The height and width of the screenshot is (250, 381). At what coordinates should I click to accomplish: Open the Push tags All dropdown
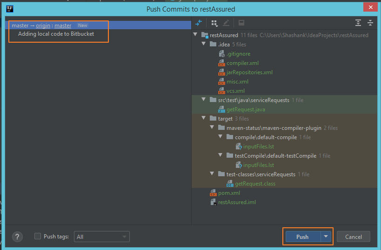coord(101,237)
